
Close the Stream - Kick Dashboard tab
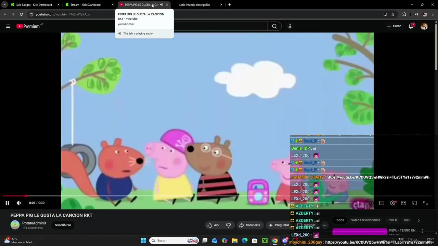click(113, 5)
